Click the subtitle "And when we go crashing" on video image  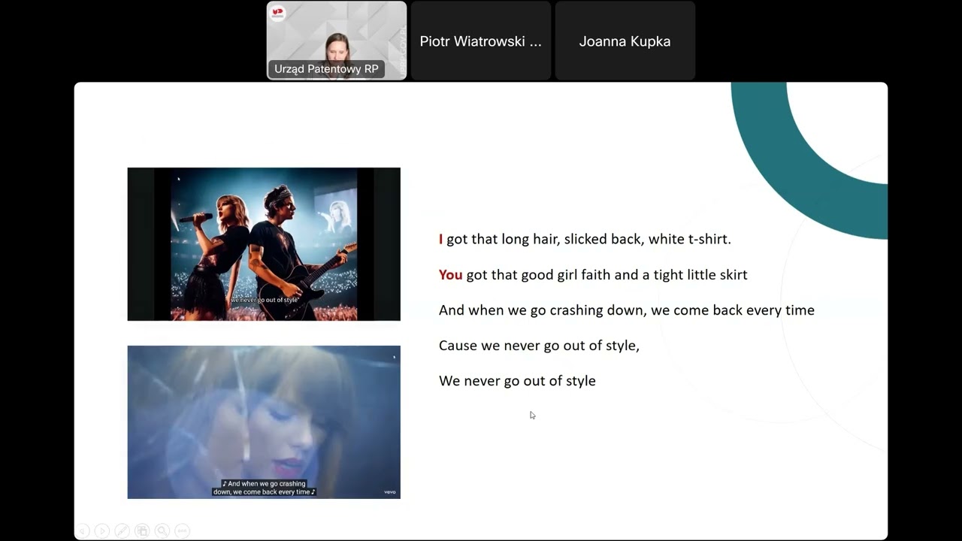tap(264, 488)
